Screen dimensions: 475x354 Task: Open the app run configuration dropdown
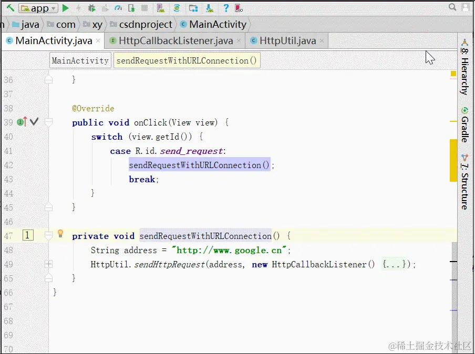[x=38, y=8]
